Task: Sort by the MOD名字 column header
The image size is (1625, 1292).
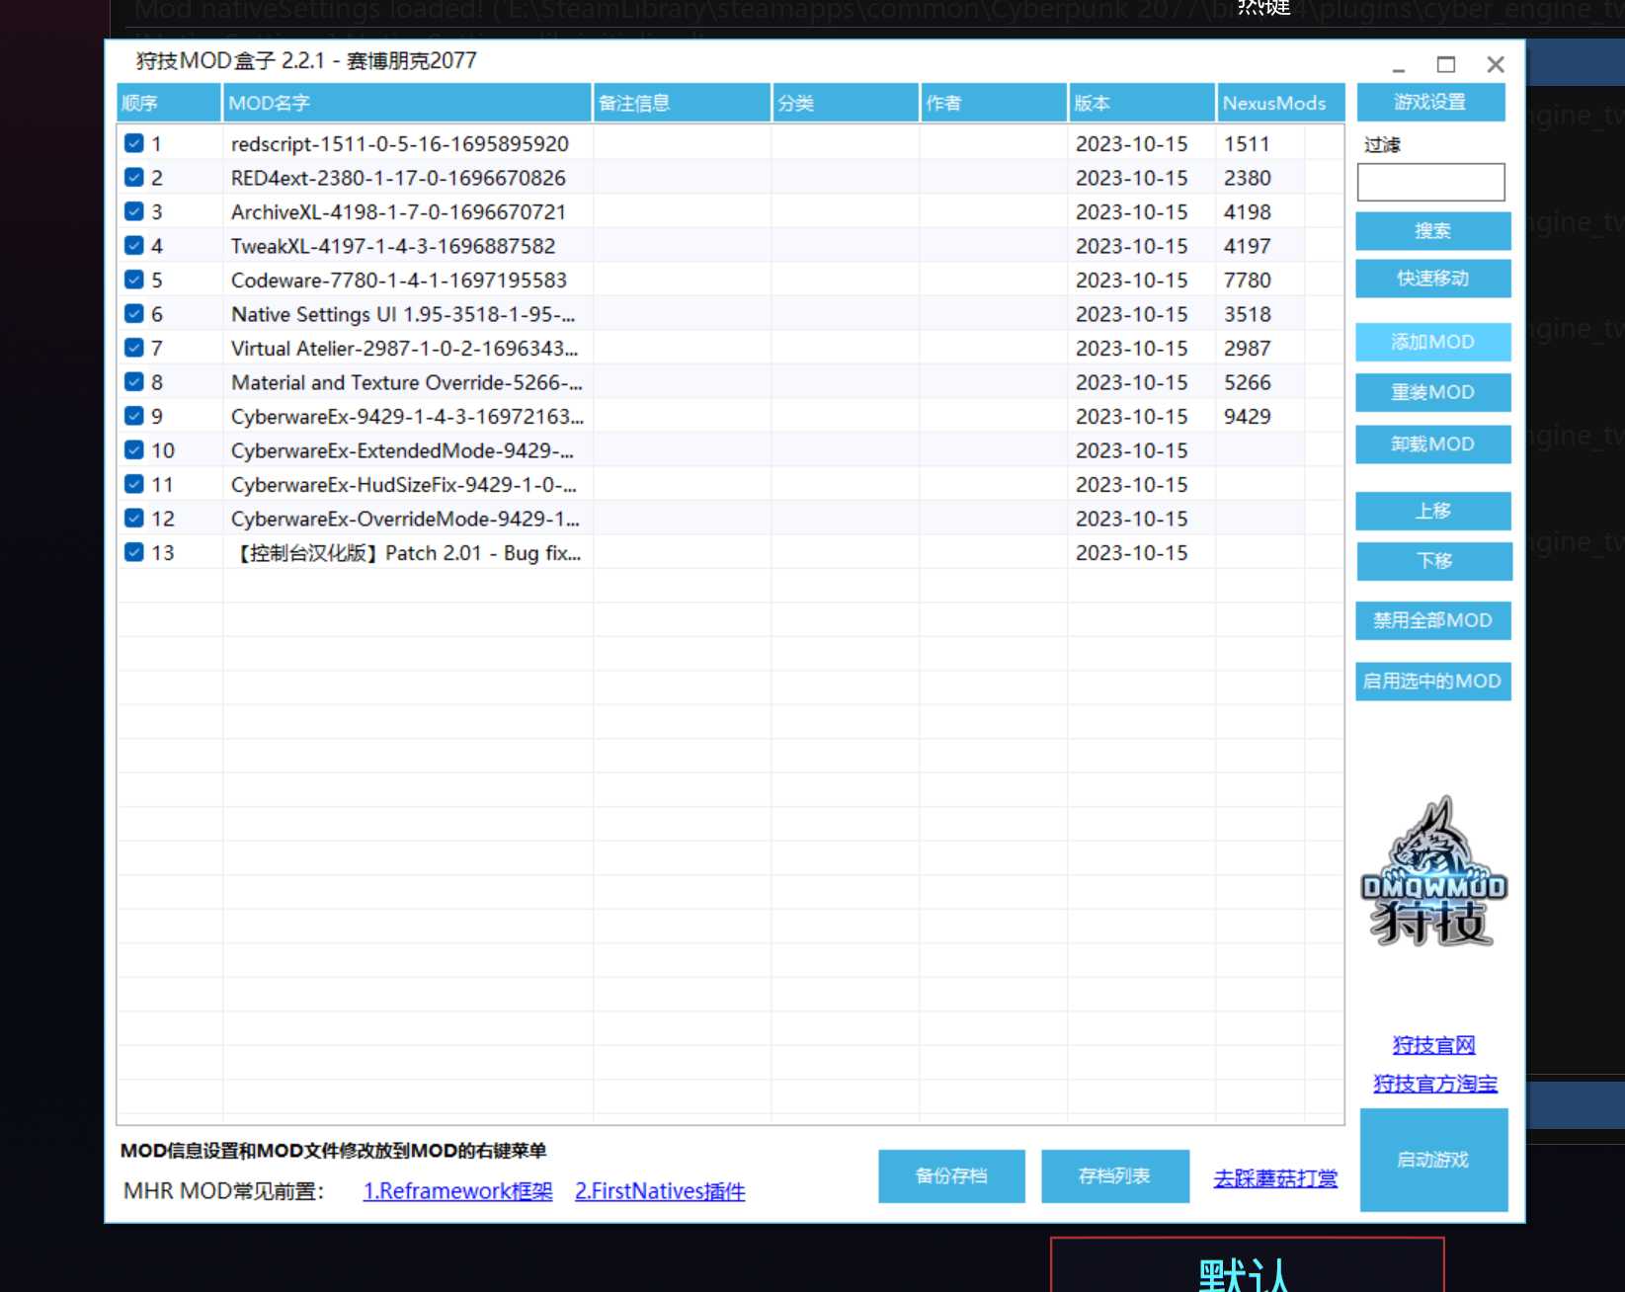Action: [x=406, y=103]
